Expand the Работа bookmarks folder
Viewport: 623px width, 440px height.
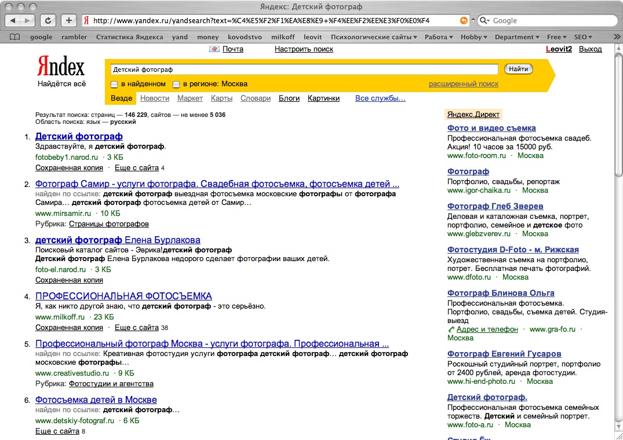click(x=439, y=37)
